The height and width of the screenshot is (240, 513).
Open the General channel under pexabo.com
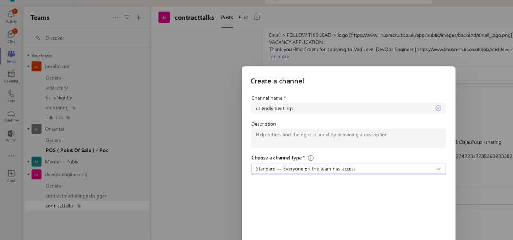54,78
